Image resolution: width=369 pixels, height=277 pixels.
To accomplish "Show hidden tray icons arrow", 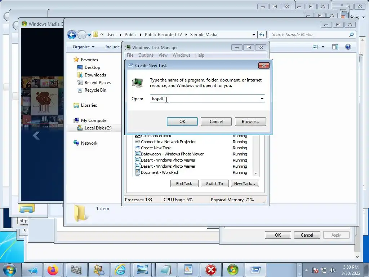I will 306,270.
